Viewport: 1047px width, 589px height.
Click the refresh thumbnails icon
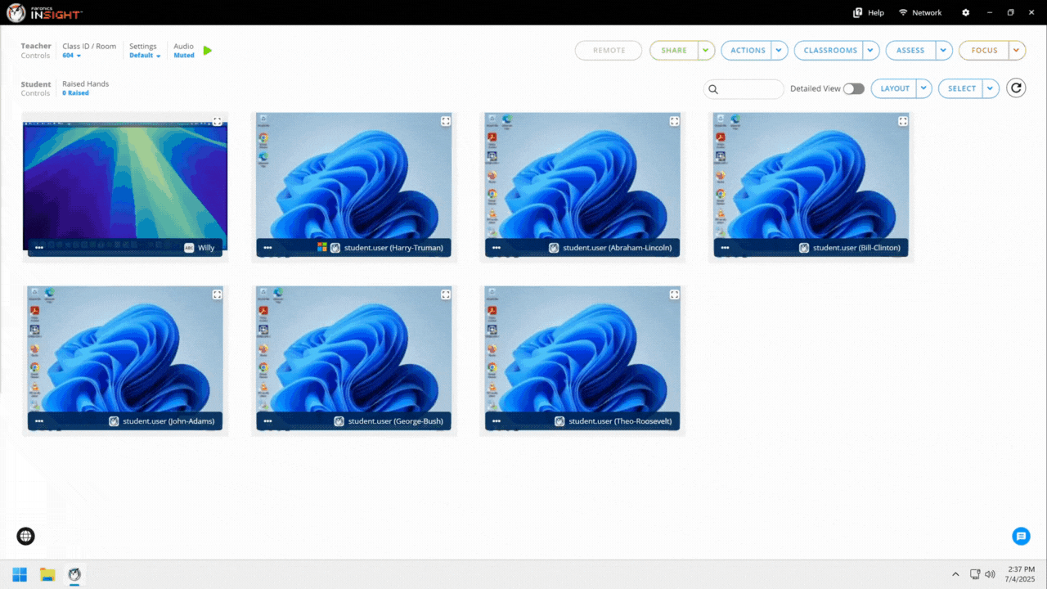(1016, 88)
